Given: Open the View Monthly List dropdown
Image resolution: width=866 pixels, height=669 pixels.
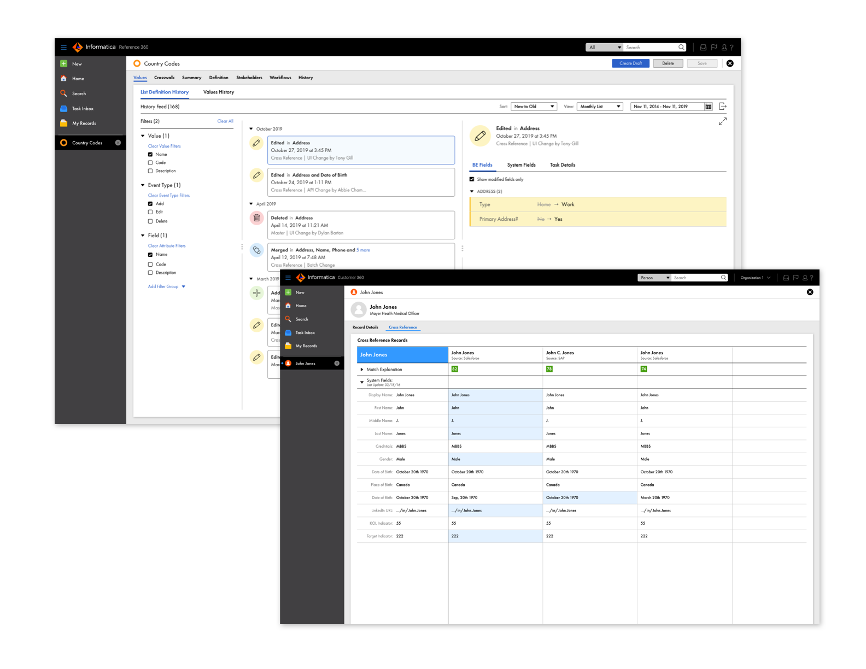Looking at the screenshot, I should pyautogui.click(x=600, y=107).
